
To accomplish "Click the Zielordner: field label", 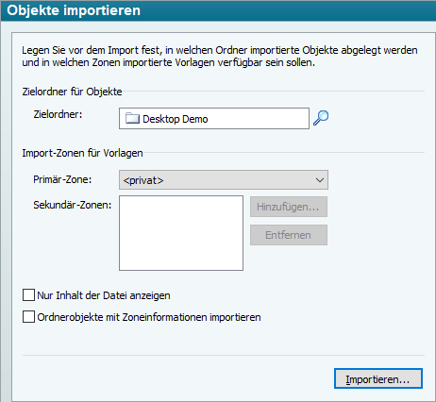I will (58, 114).
